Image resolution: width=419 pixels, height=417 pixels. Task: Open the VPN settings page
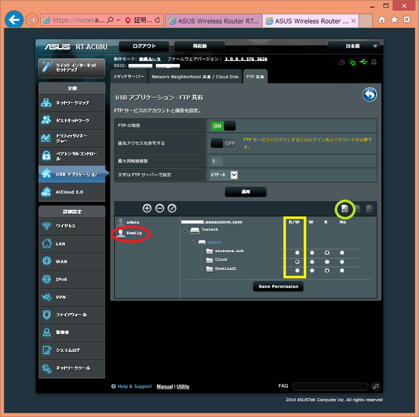pyautogui.click(x=72, y=297)
